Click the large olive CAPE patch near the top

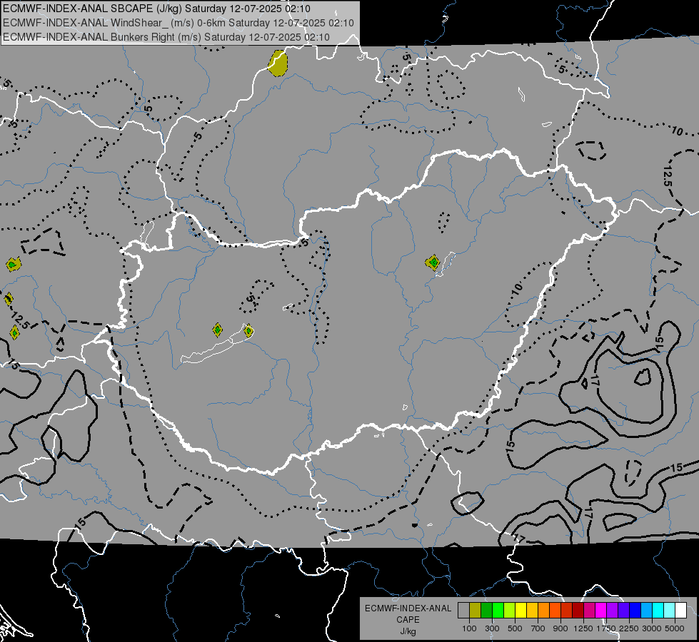tap(278, 63)
